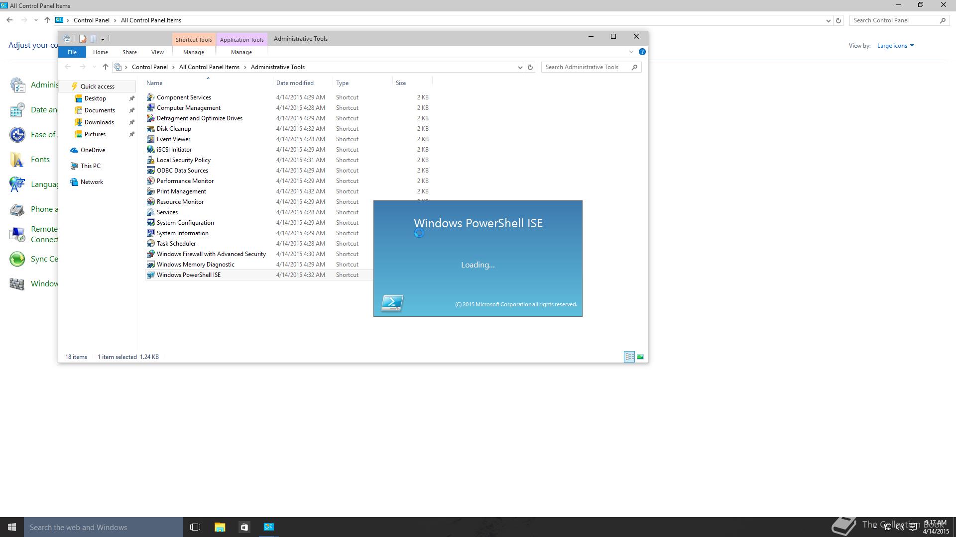Click the Windows Start button
This screenshot has width=956, height=537.
pos(12,527)
